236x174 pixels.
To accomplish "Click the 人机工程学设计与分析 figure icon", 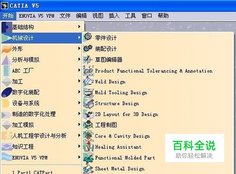I will [7, 136].
